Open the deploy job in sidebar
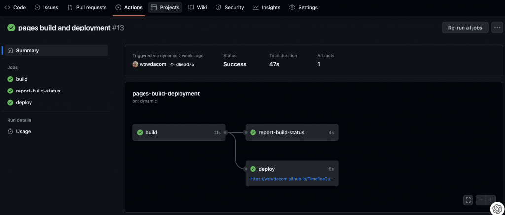The height and width of the screenshot is (215, 505). tap(24, 102)
